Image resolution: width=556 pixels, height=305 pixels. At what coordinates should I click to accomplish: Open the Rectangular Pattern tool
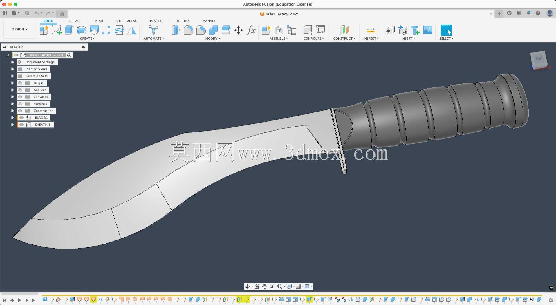pyautogui.click(x=106, y=30)
